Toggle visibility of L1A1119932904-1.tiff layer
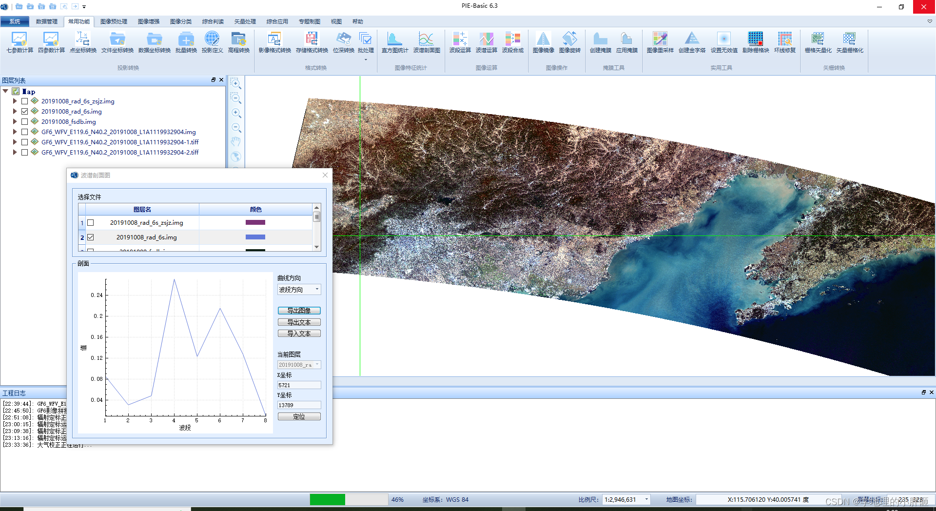Viewport: 936px width, 511px height. [24, 142]
